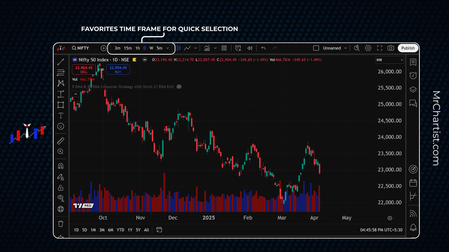Set date range to 5D
The height and width of the screenshot is (252, 449).
coord(84,230)
